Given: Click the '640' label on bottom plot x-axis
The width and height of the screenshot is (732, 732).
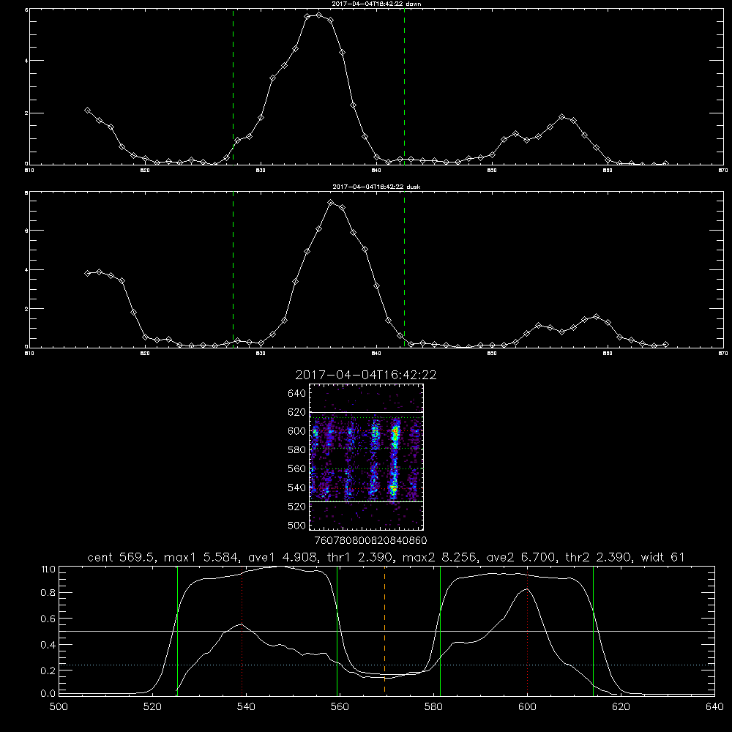Looking at the screenshot, I should [714, 707].
